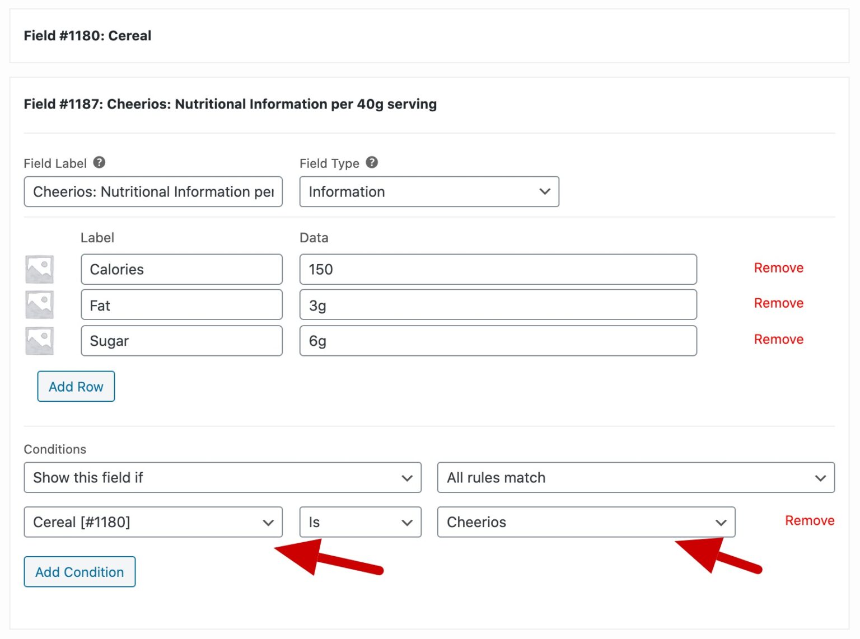Image resolution: width=860 pixels, height=639 pixels.
Task: Remove the Calories row
Action: (778, 268)
